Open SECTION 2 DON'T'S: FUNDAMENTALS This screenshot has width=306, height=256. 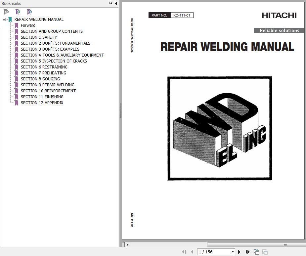[56, 43]
